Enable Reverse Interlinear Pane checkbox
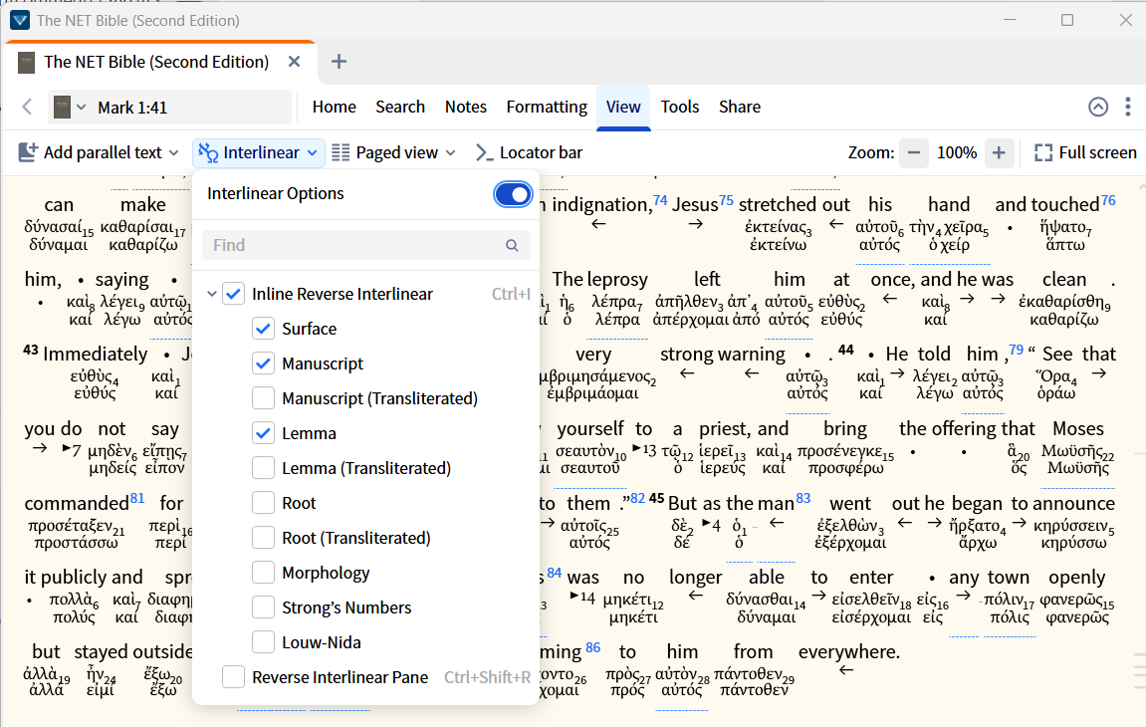Viewport: 1146px width, 727px height. point(233,677)
